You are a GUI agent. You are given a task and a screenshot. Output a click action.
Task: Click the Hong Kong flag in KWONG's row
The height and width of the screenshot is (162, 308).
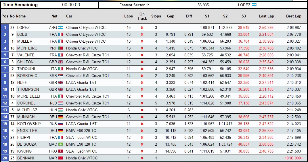click(x=60, y=151)
